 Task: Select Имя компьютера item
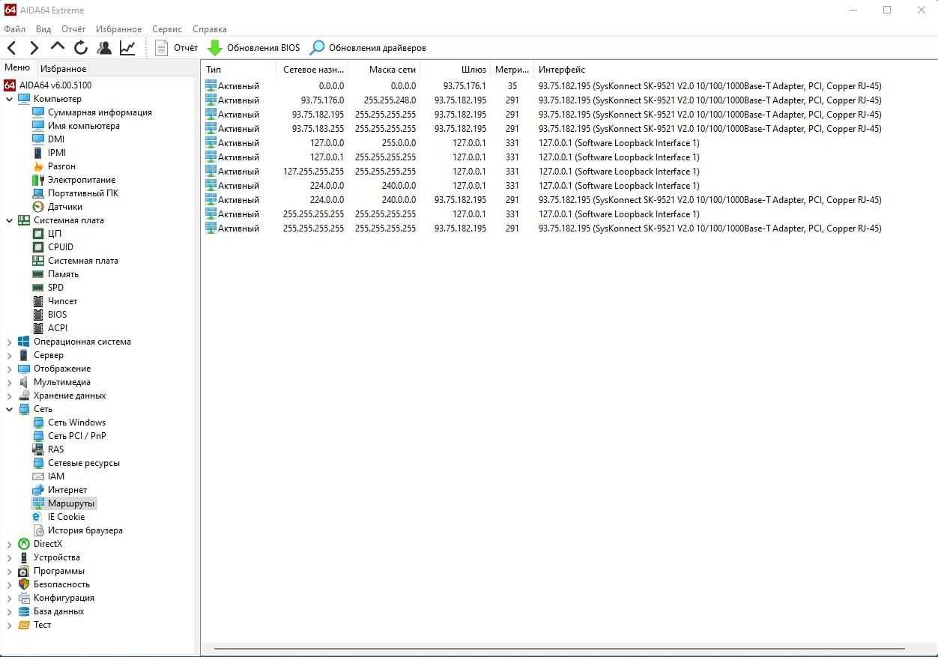point(76,126)
